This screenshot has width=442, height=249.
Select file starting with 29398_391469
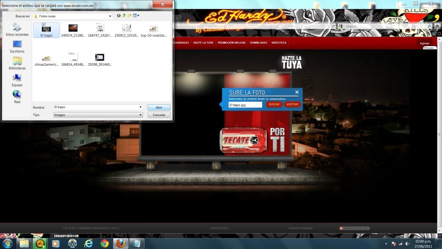(100, 60)
